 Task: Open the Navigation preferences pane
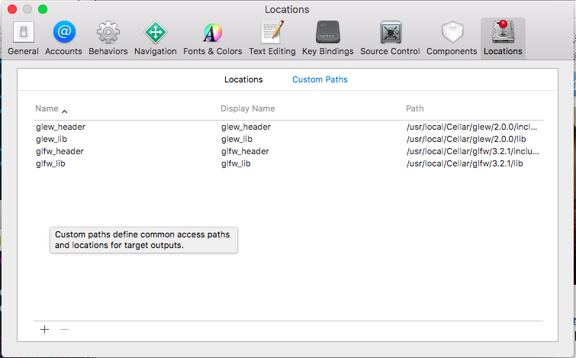coord(156,39)
